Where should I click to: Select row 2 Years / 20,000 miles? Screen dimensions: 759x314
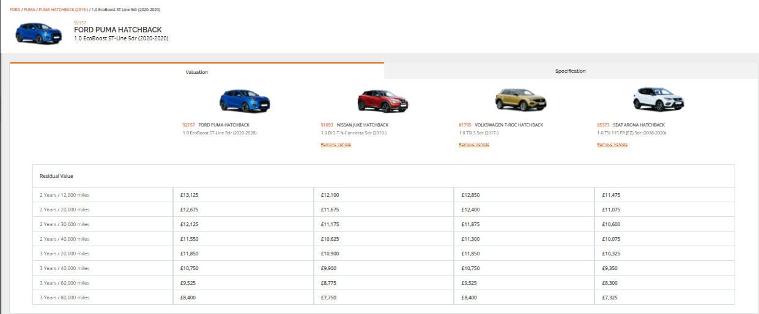383,210
